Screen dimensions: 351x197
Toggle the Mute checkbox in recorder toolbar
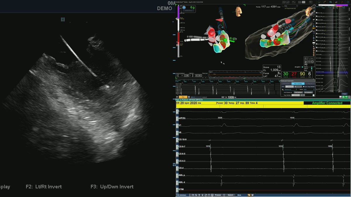pyautogui.click(x=236, y=195)
